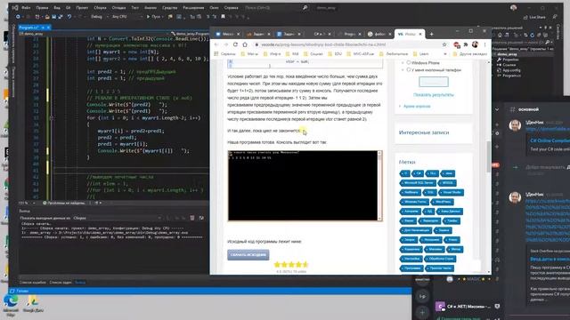Click the Visual Studio Save icon

[x=54, y=17]
